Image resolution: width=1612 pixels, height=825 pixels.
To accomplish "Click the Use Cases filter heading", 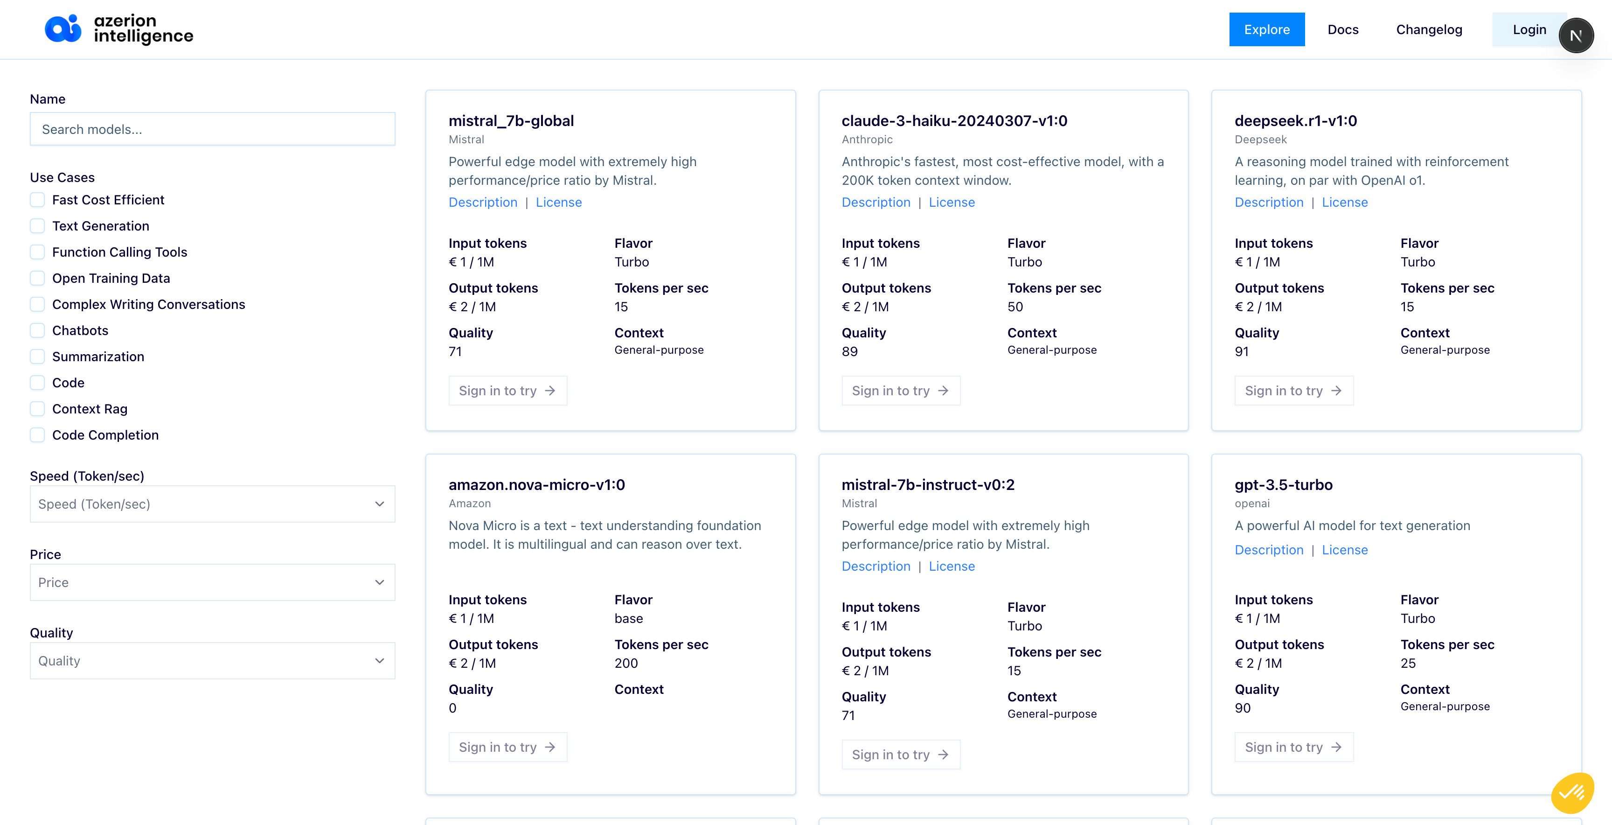I will coord(62,177).
